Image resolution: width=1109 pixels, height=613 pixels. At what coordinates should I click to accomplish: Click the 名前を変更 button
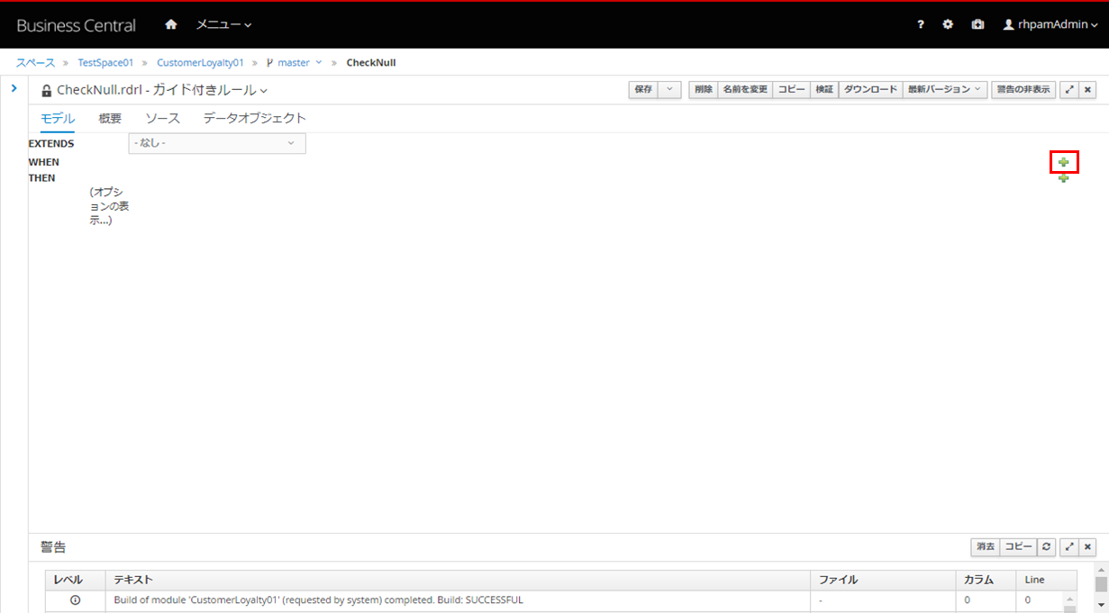click(745, 89)
